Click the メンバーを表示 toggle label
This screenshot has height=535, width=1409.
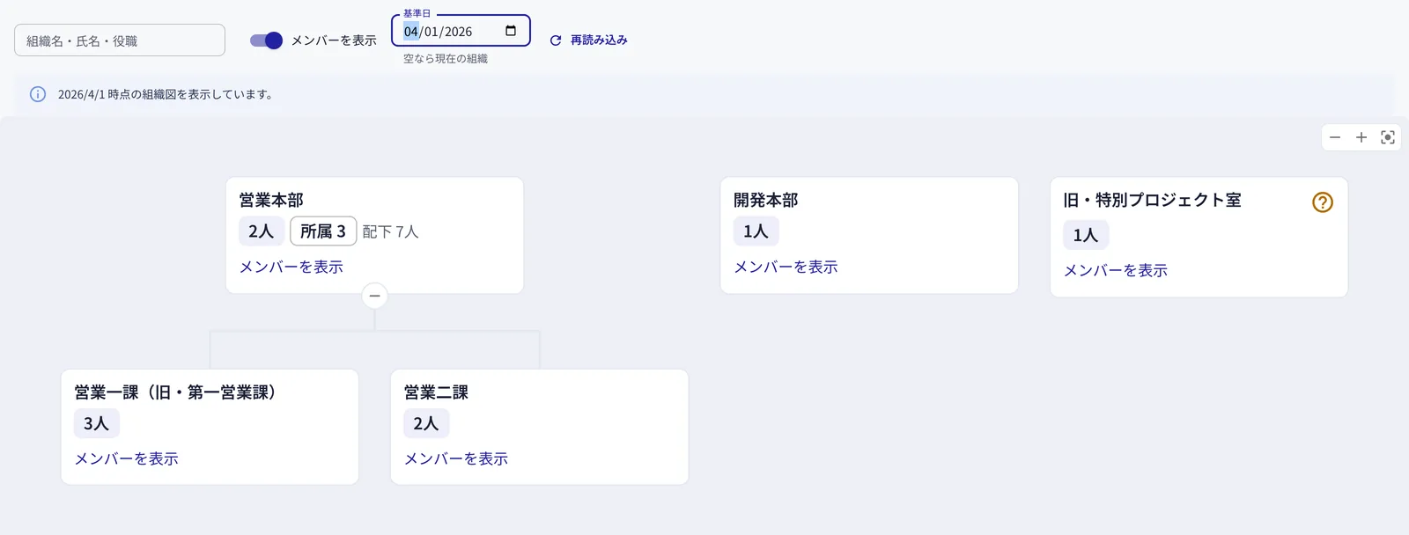[x=334, y=40]
